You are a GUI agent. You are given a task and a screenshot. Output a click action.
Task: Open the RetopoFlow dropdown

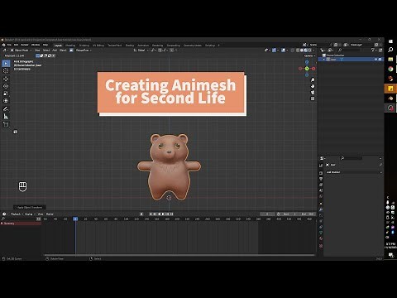click(84, 50)
